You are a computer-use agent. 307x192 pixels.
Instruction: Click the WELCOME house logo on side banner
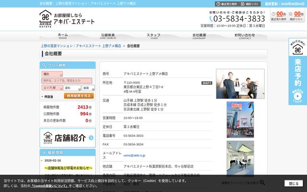[297, 48]
